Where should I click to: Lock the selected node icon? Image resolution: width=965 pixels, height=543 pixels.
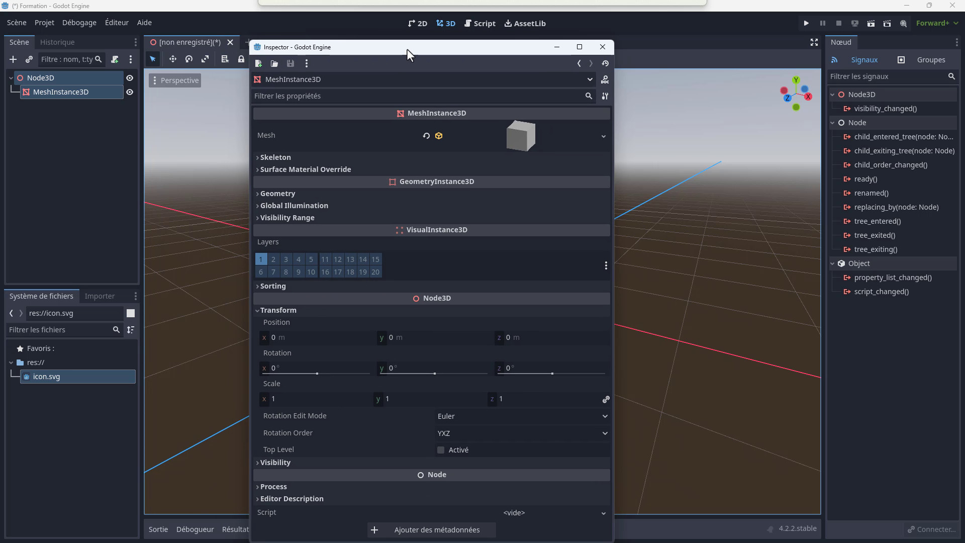241,59
